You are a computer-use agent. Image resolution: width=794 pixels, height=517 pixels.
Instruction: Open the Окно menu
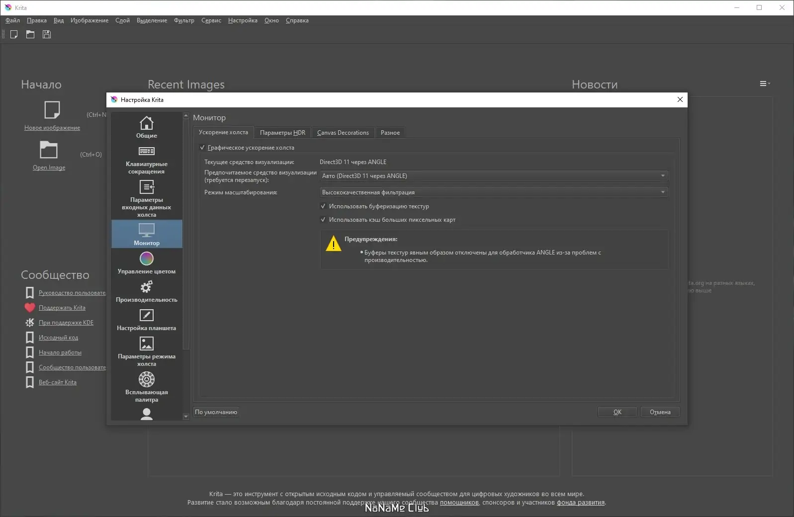tap(271, 20)
